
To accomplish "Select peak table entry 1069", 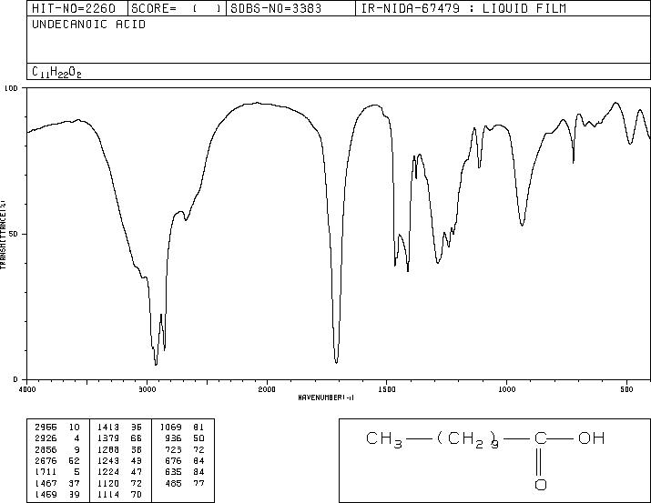I will pyautogui.click(x=170, y=428).
